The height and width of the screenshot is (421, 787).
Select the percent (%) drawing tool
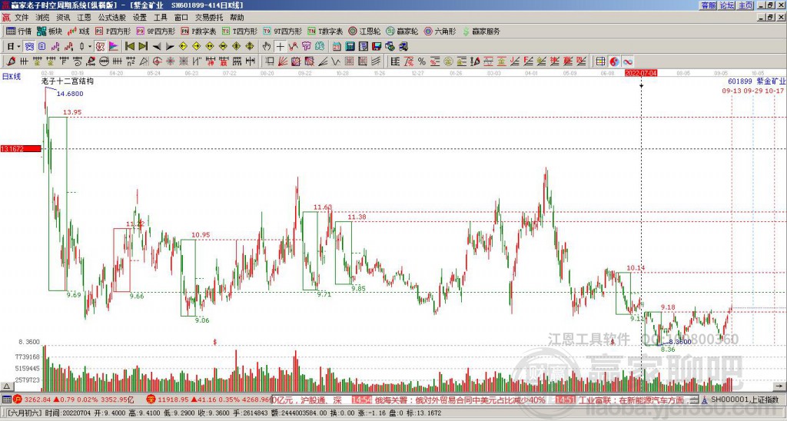(422, 61)
